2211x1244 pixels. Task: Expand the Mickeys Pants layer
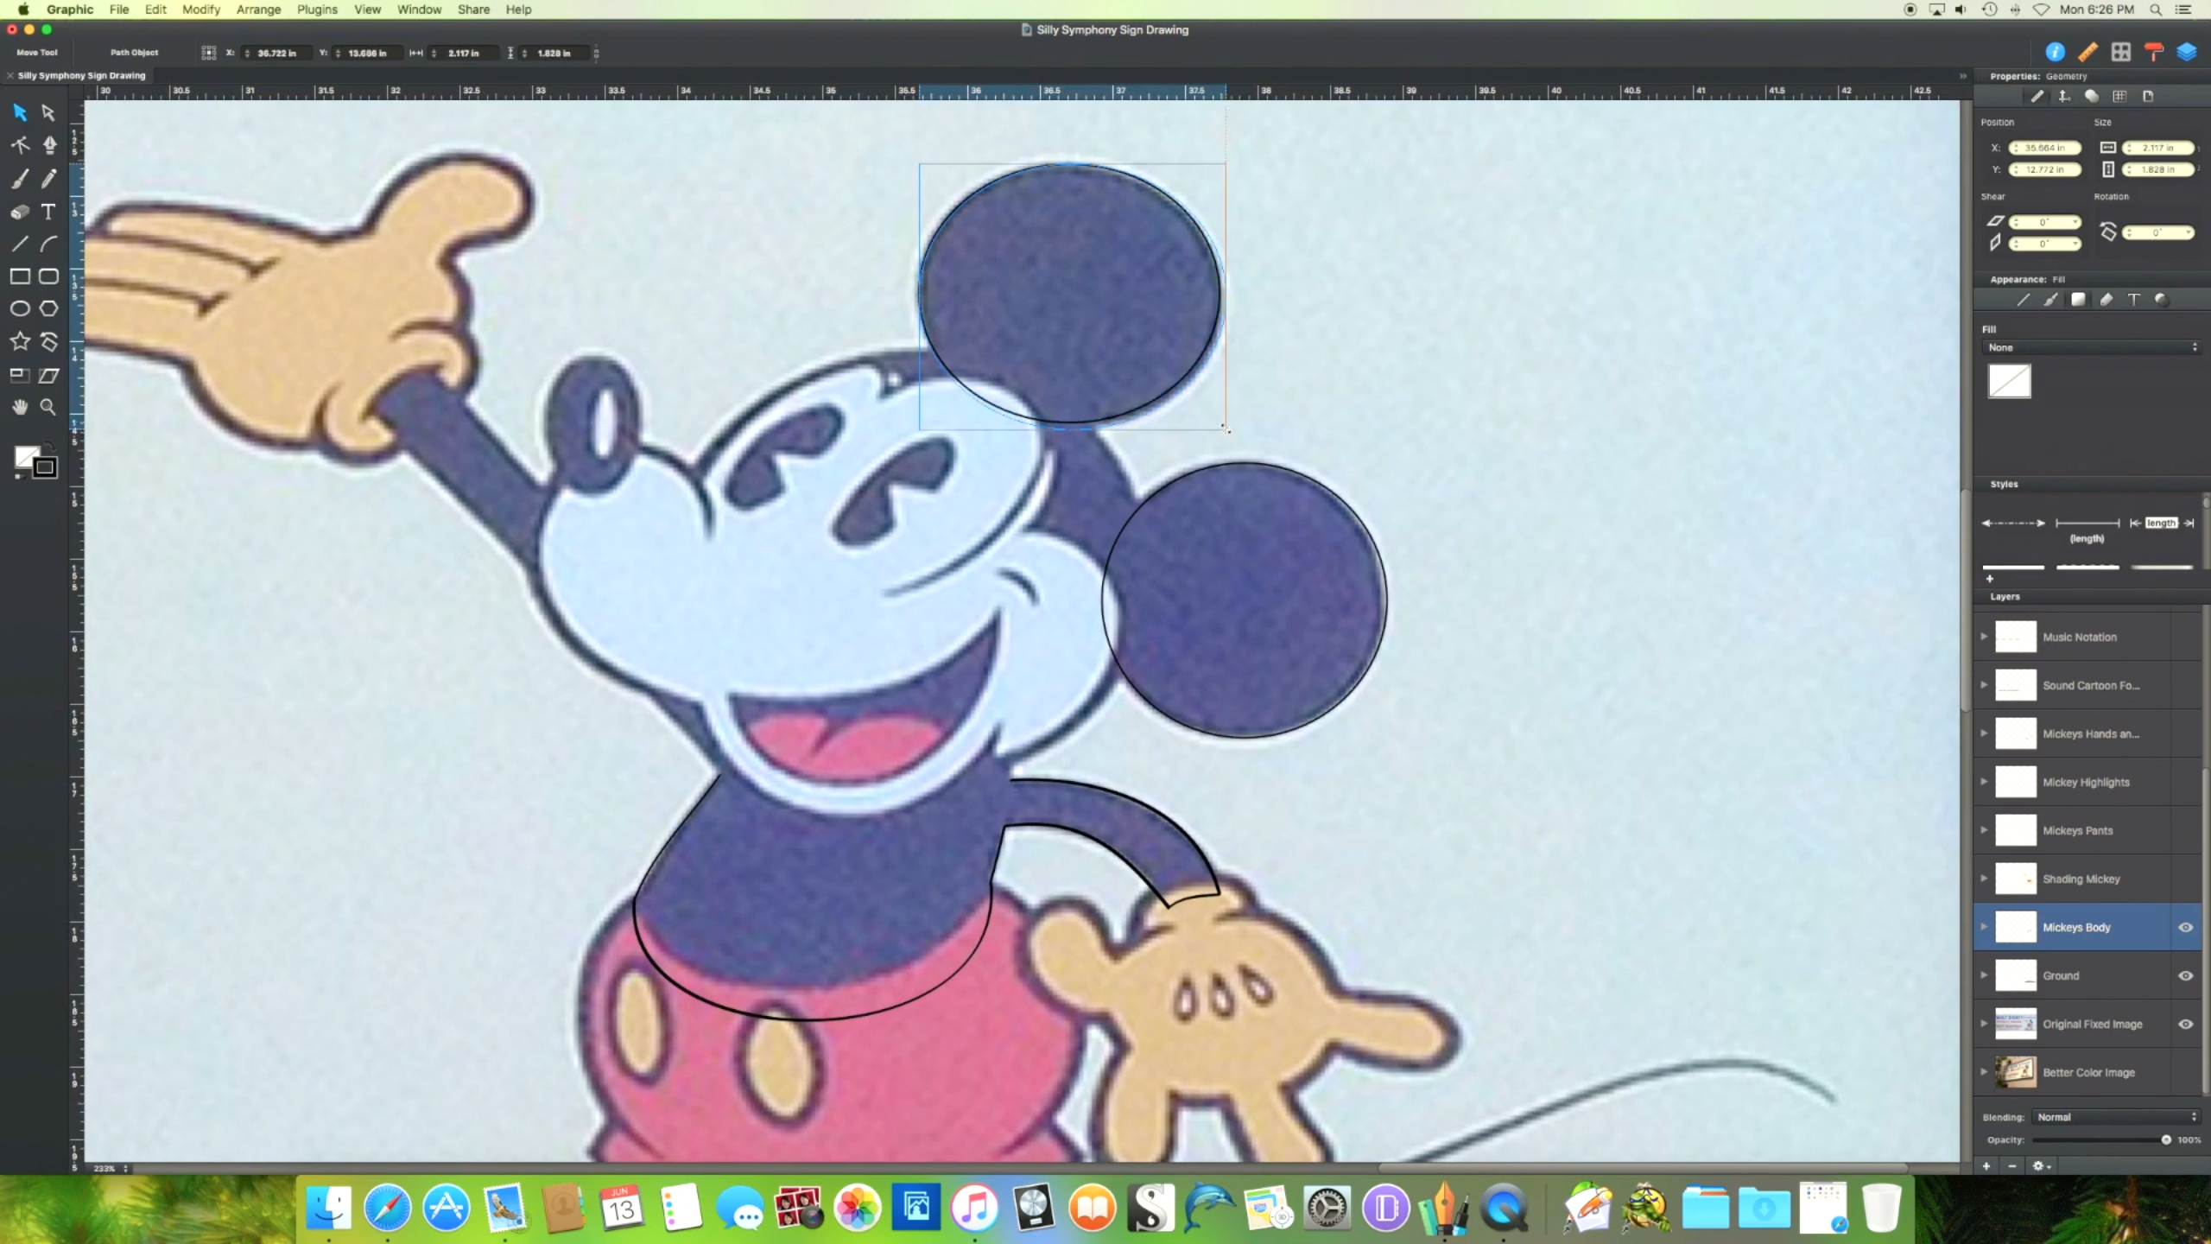pos(1984,830)
